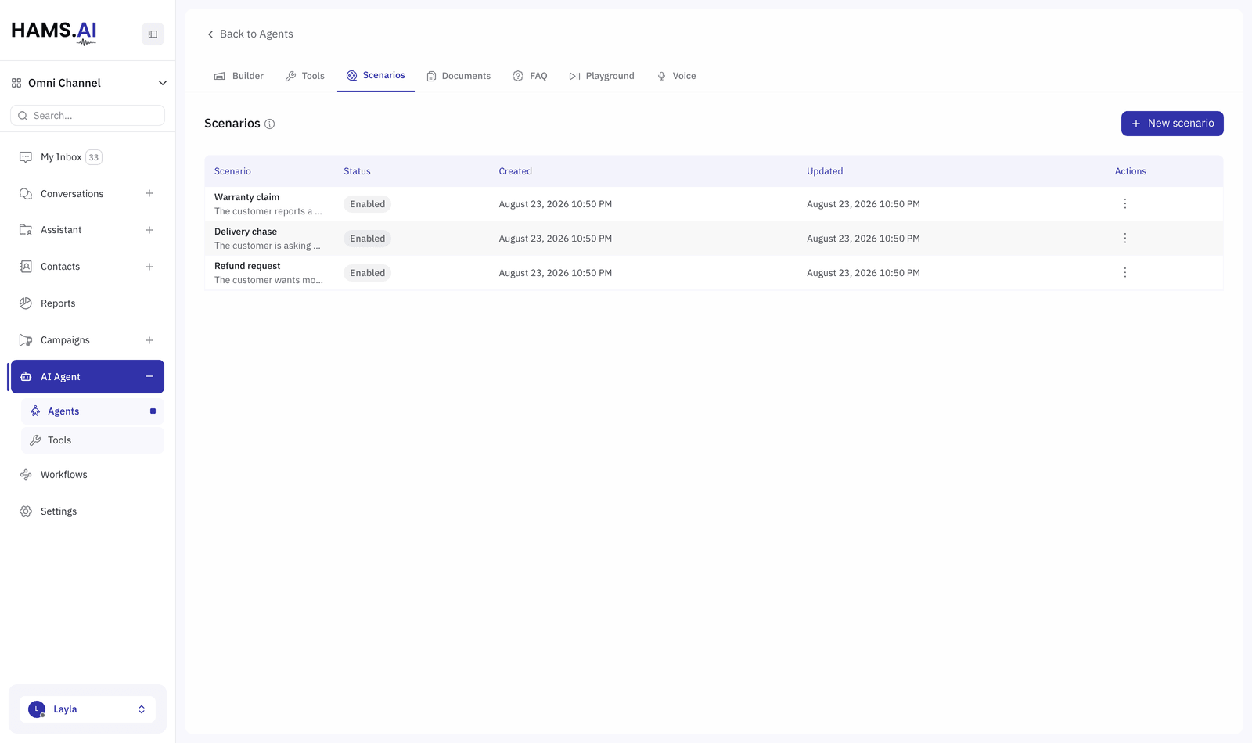Click Enabled status of Warranty claim

pos(368,204)
